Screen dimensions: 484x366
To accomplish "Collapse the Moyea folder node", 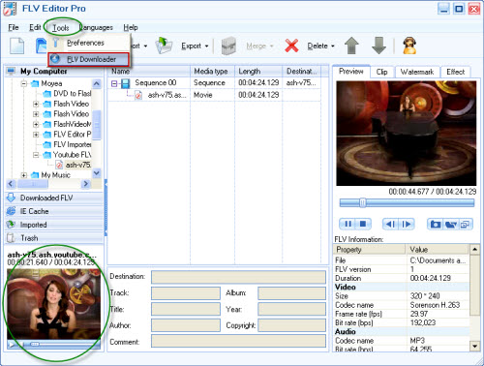I will [23, 84].
